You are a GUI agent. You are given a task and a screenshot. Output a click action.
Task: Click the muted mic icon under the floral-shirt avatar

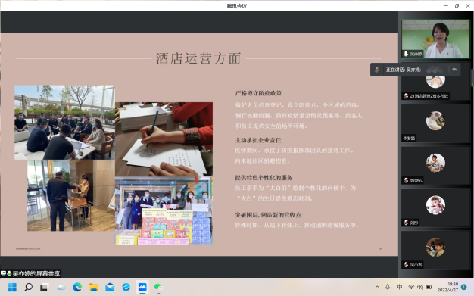(406, 180)
